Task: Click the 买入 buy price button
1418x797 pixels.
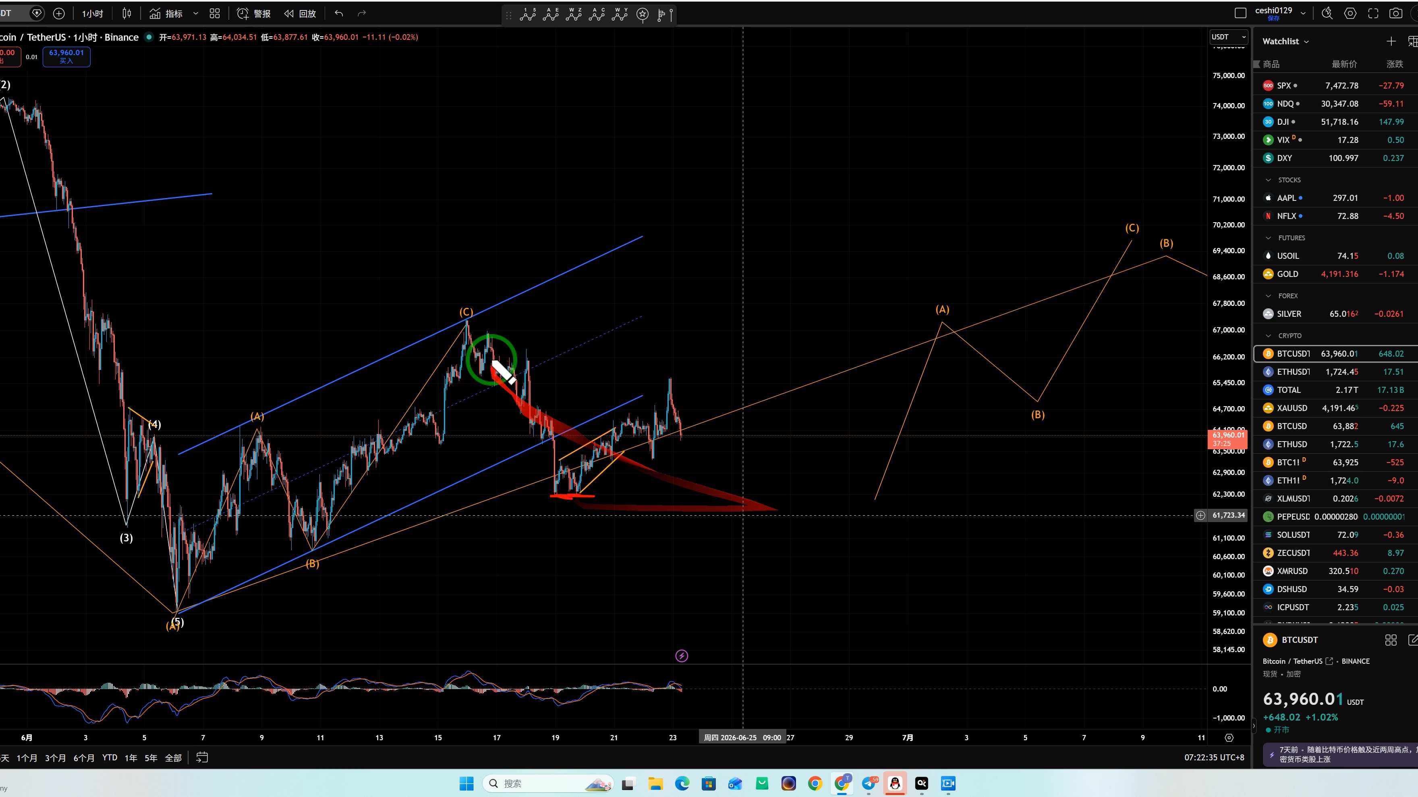Action: click(x=66, y=57)
